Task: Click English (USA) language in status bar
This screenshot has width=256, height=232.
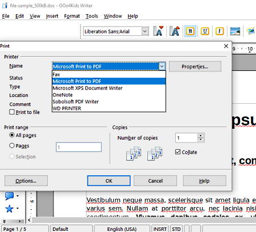Action: (x=122, y=229)
